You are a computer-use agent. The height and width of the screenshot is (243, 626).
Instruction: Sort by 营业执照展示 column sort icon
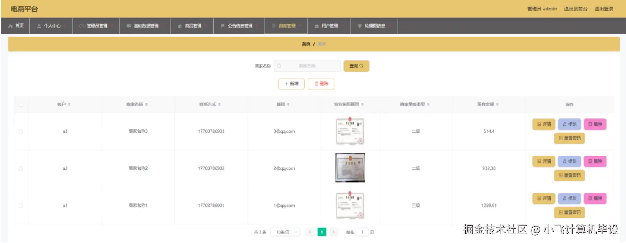click(x=362, y=105)
